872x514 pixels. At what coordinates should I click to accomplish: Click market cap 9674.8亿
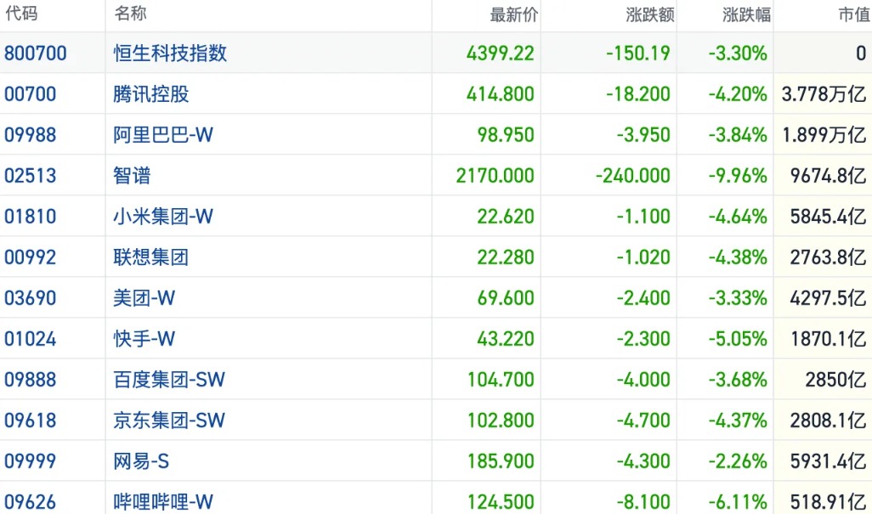[x=829, y=176]
